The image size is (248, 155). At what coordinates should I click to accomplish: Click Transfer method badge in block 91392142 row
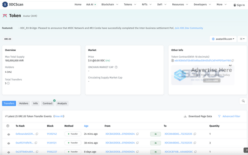(x=73, y=134)
